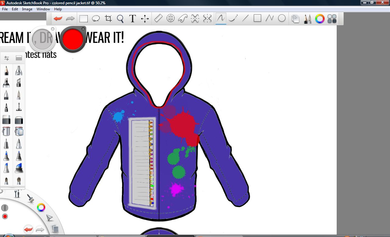
Task: Click the red color puck
Action: coord(73,39)
